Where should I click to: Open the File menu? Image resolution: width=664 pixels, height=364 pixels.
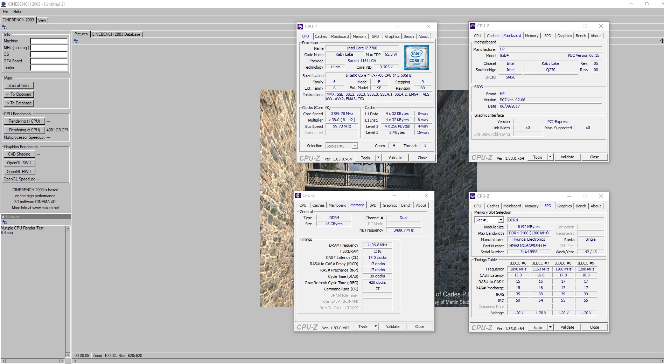(x=6, y=12)
